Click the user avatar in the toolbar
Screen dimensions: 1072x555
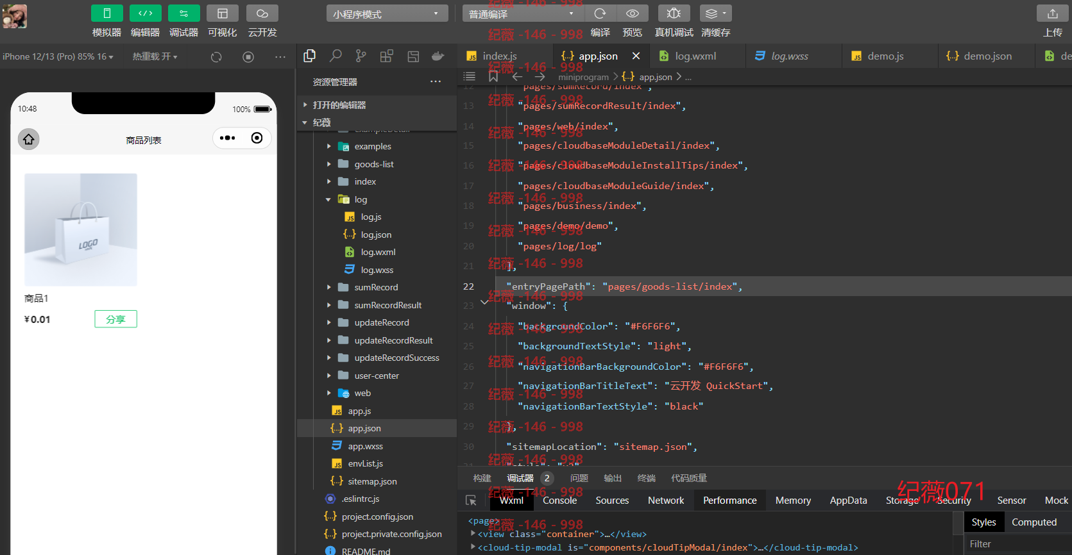[14, 16]
